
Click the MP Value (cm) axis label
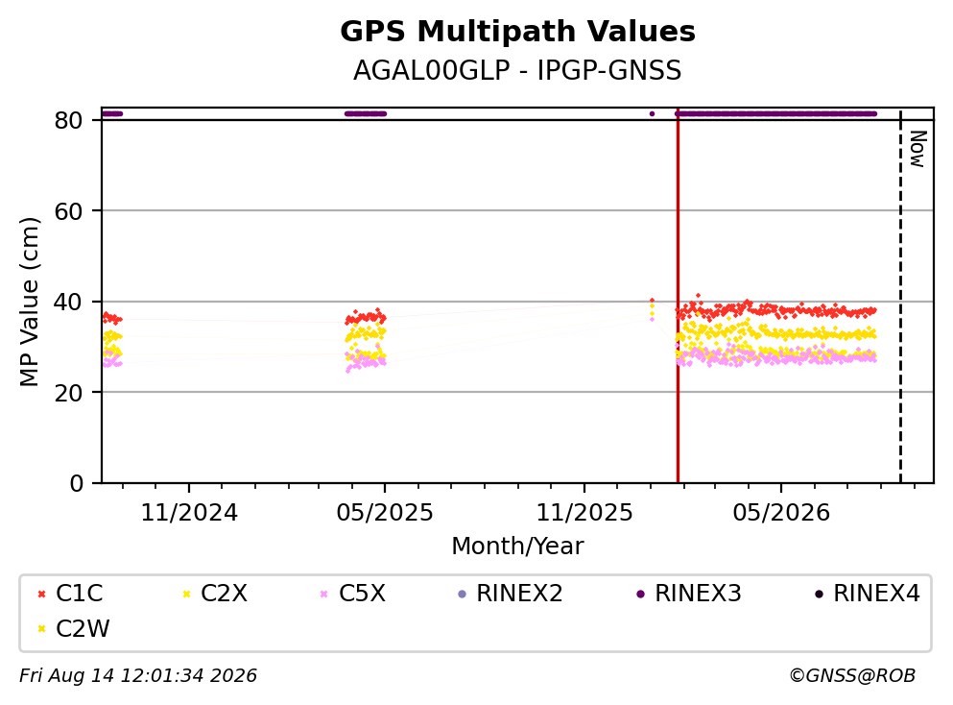click(29, 302)
